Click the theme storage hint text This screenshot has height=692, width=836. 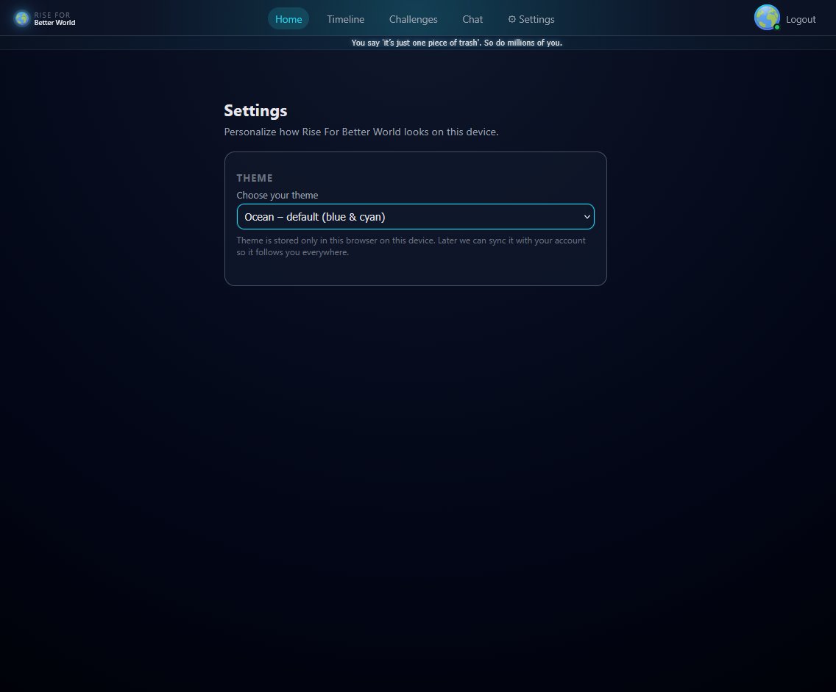pyautogui.click(x=411, y=246)
